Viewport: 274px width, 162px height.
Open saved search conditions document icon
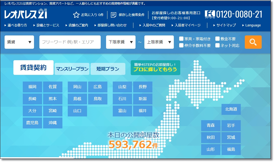point(114,15)
